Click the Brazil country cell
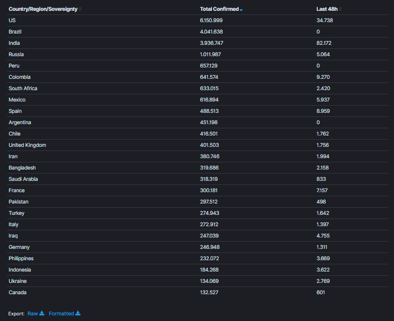Screen dimensions: 394x321 tap(15, 32)
